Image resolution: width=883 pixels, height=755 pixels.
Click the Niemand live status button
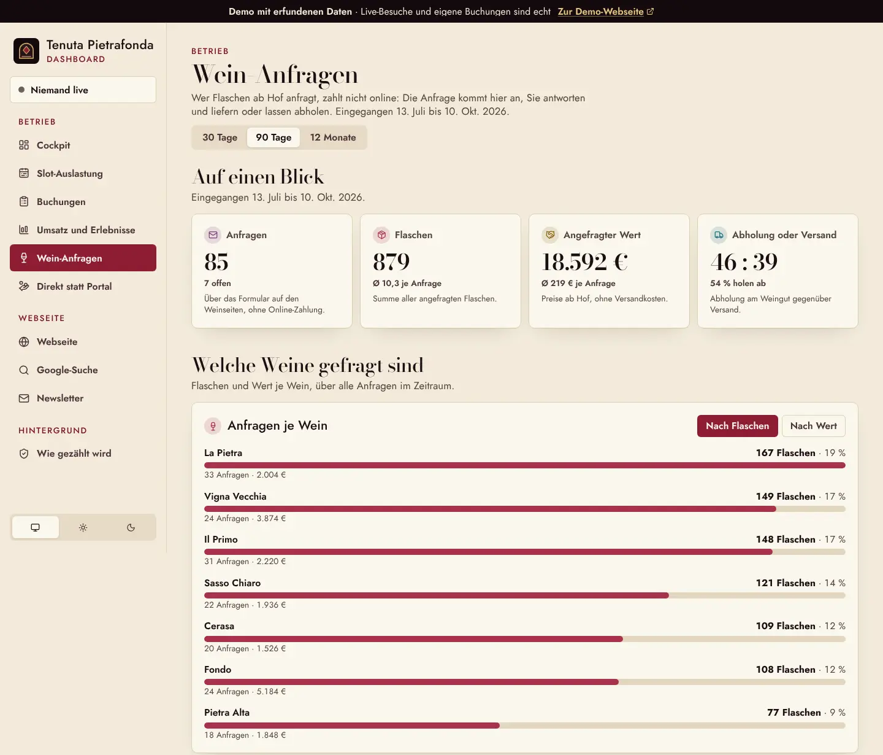tap(83, 90)
